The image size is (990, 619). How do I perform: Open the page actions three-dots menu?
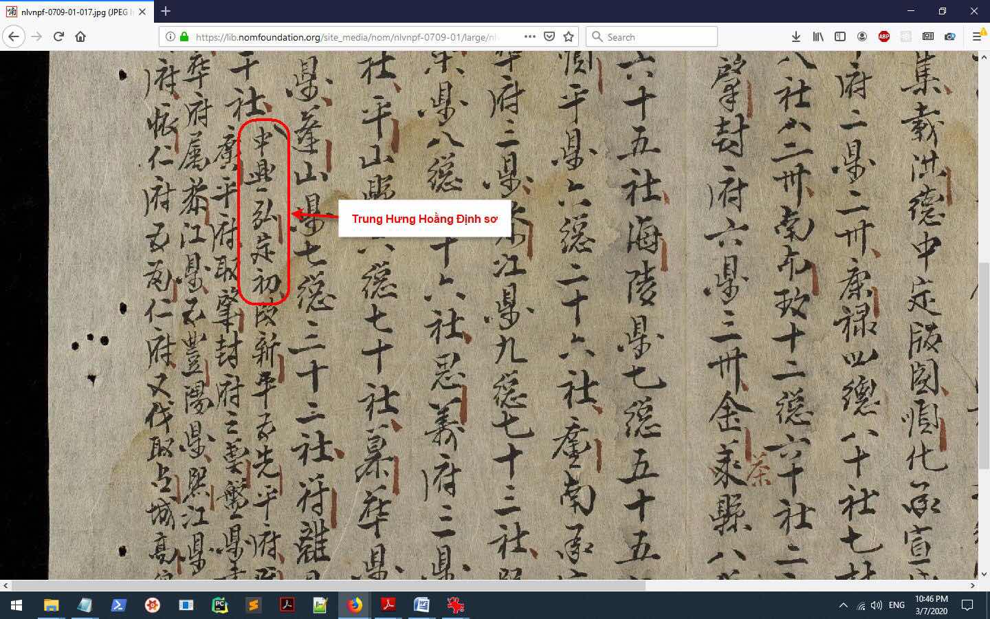[530, 36]
